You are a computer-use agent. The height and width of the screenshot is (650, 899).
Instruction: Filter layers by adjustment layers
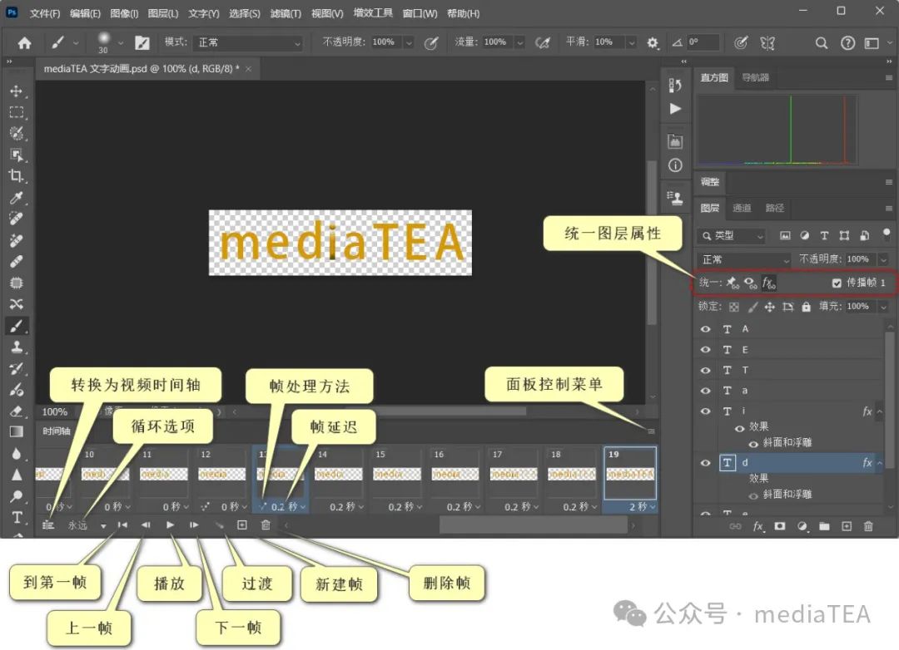pyautogui.click(x=805, y=235)
